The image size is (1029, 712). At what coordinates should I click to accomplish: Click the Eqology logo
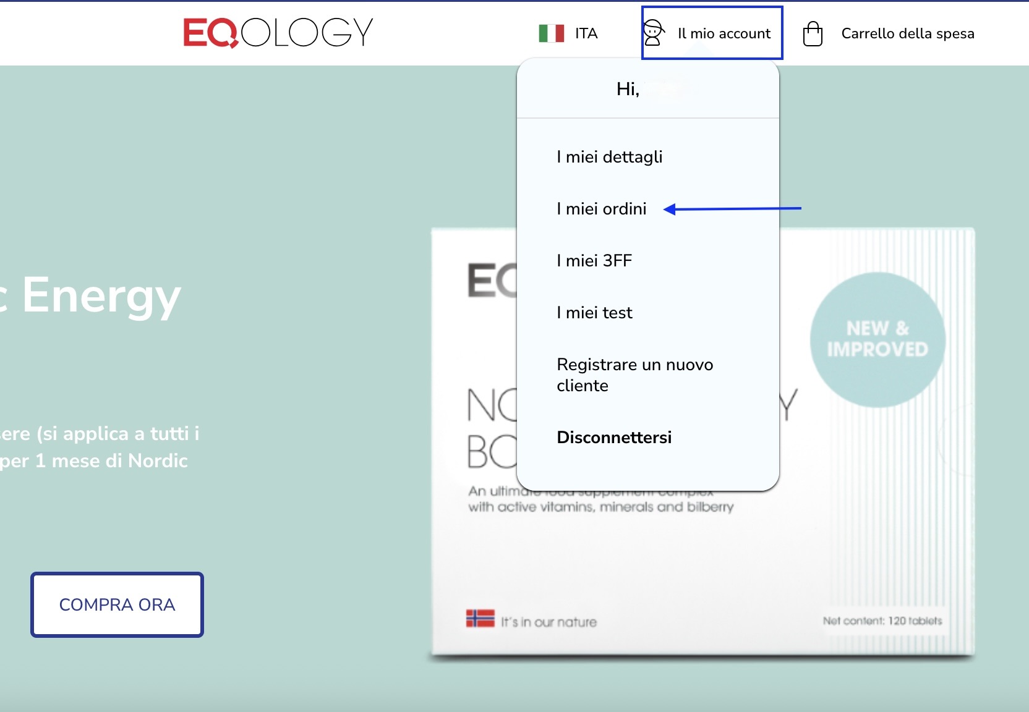click(x=278, y=32)
